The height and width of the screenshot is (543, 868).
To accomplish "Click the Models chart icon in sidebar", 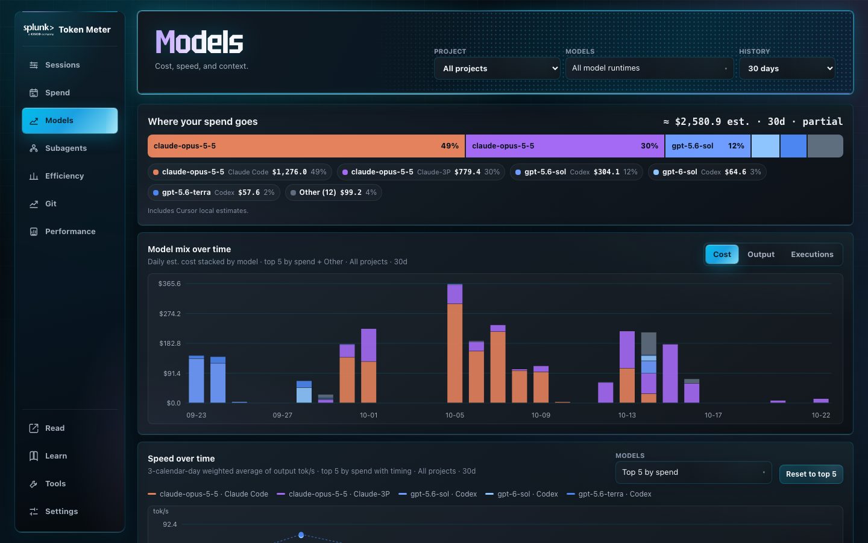I will pyautogui.click(x=34, y=121).
